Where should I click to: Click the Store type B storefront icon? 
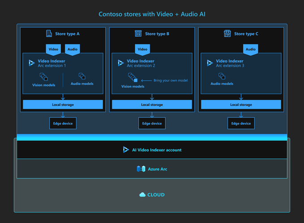[138, 33]
